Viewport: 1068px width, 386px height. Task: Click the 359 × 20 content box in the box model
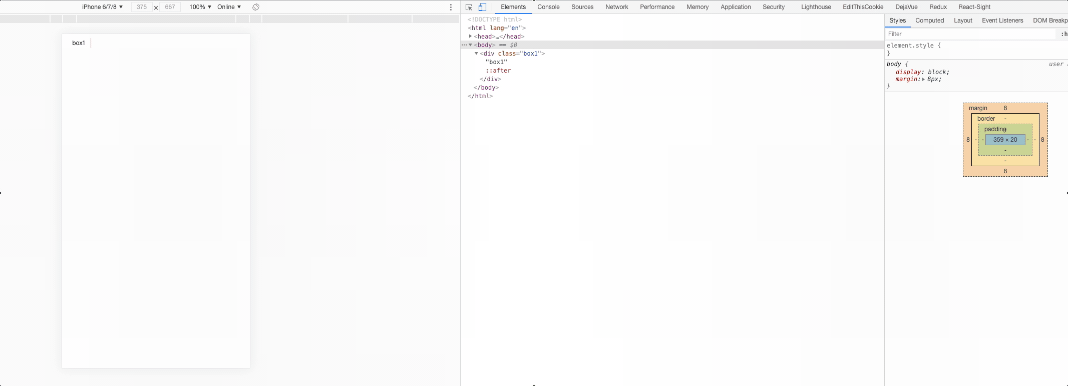pyautogui.click(x=1005, y=140)
